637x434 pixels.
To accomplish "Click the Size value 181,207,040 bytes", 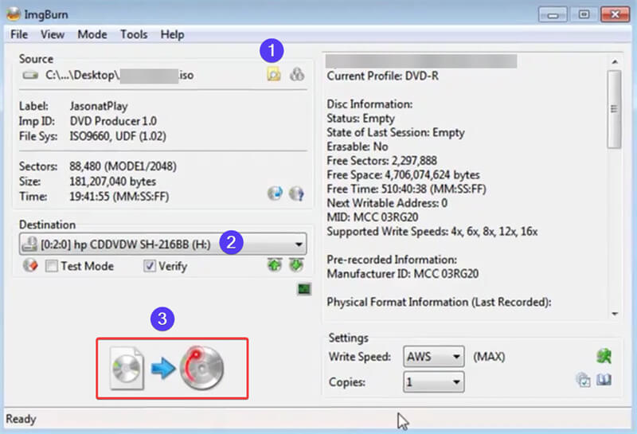I will click(112, 182).
